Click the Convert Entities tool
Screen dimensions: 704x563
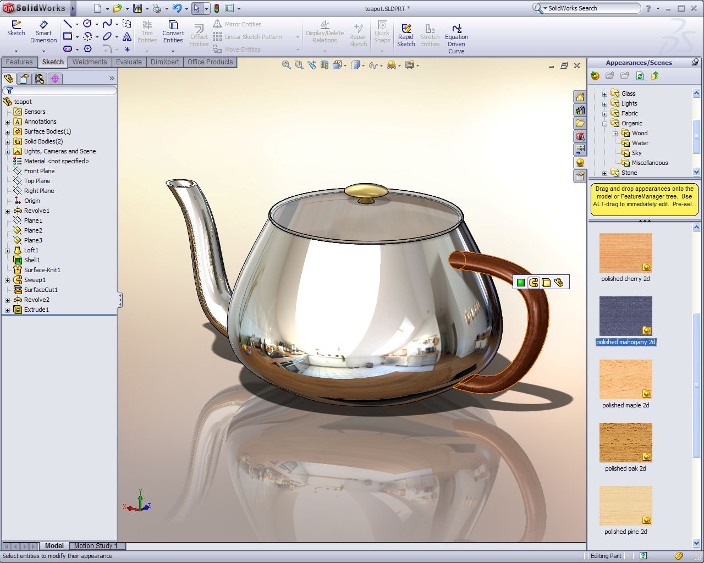(173, 32)
